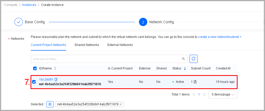
Task: Click the step 2 Network Config circle
Action: click(x=143, y=22)
